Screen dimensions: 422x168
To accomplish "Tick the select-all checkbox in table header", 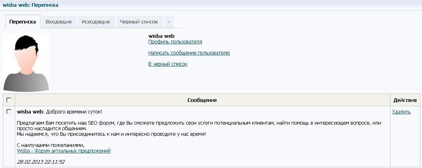I will coord(9,100).
